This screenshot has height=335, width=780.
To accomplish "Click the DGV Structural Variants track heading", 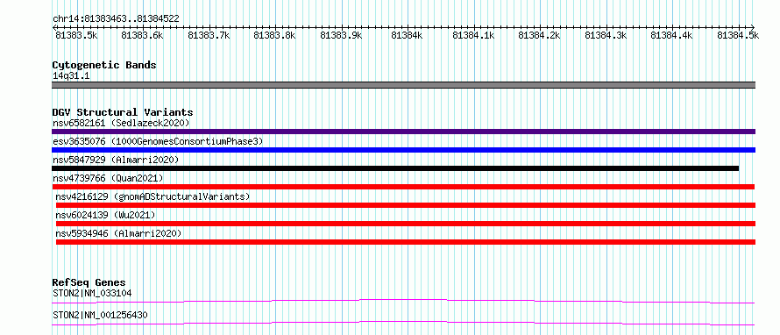I will click(x=123, y=112).
